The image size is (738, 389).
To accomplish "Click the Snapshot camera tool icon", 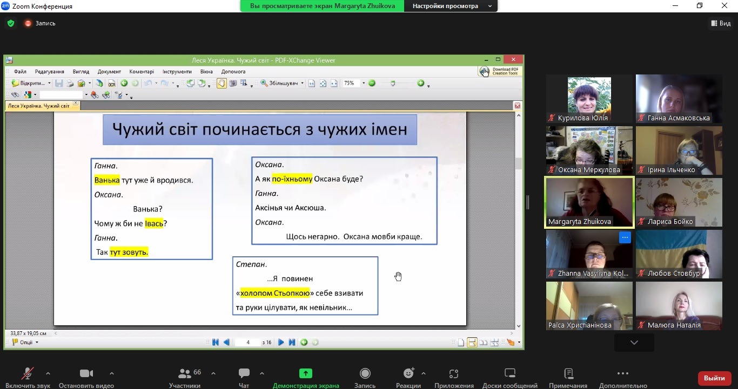I will click(x=233, y=83).
